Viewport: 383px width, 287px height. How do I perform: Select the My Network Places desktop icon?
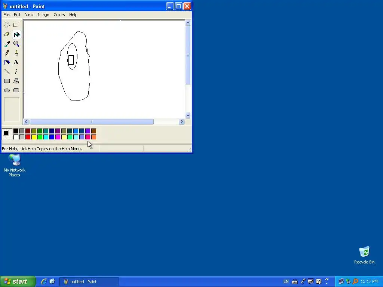click(x=15, y=165)
